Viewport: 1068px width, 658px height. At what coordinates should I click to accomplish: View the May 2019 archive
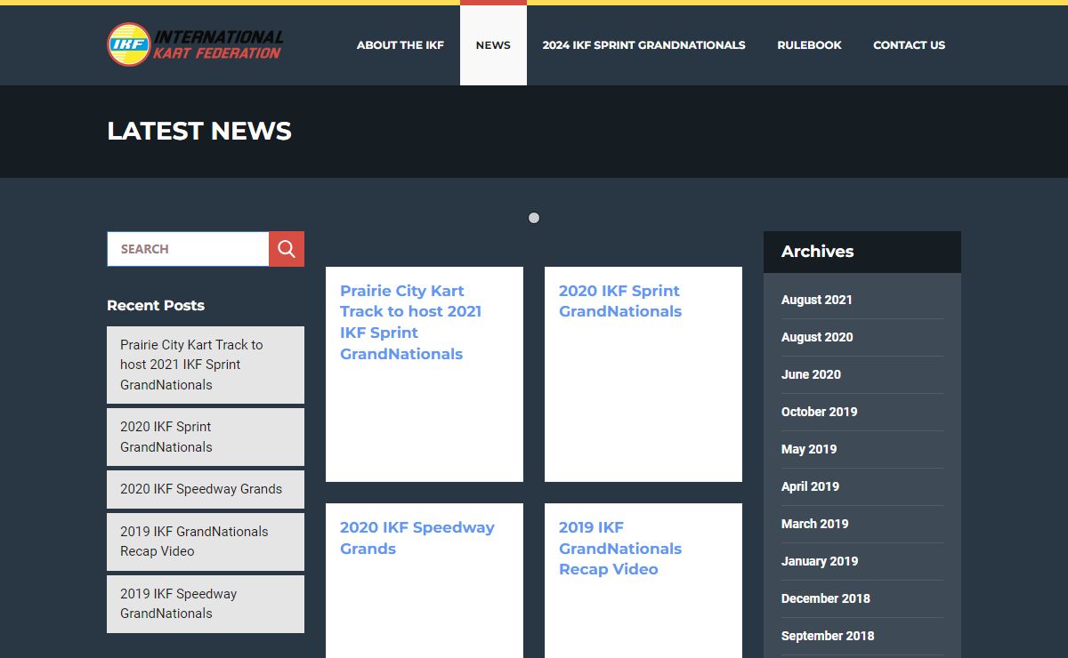(x=809, y=449)
